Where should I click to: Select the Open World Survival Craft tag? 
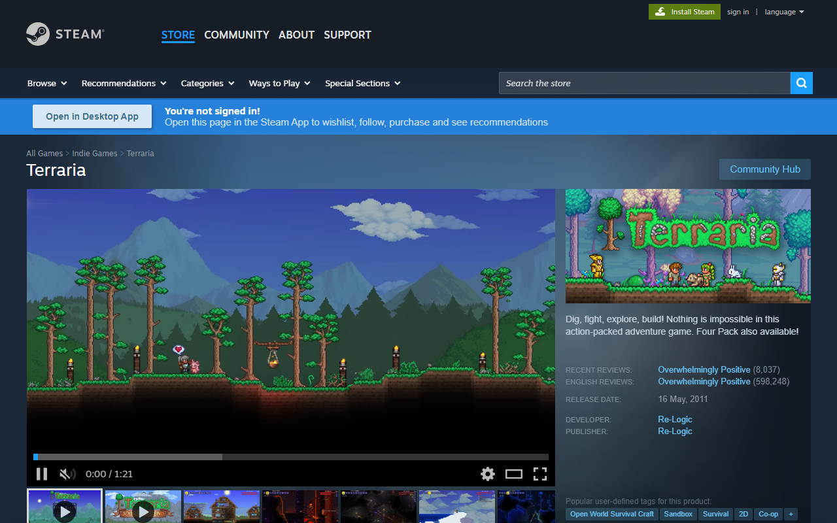612,514
